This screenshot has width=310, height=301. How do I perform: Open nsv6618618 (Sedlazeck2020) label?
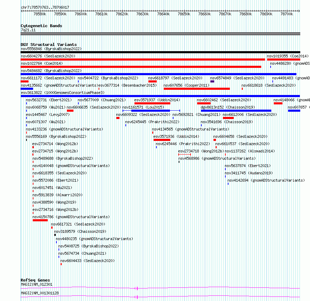[269, 85]
